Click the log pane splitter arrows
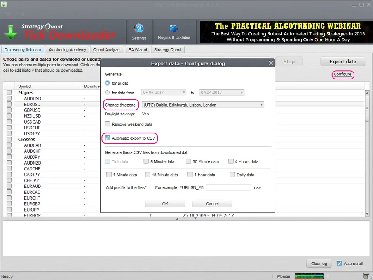373x280 pixels. tap(186, 218)
